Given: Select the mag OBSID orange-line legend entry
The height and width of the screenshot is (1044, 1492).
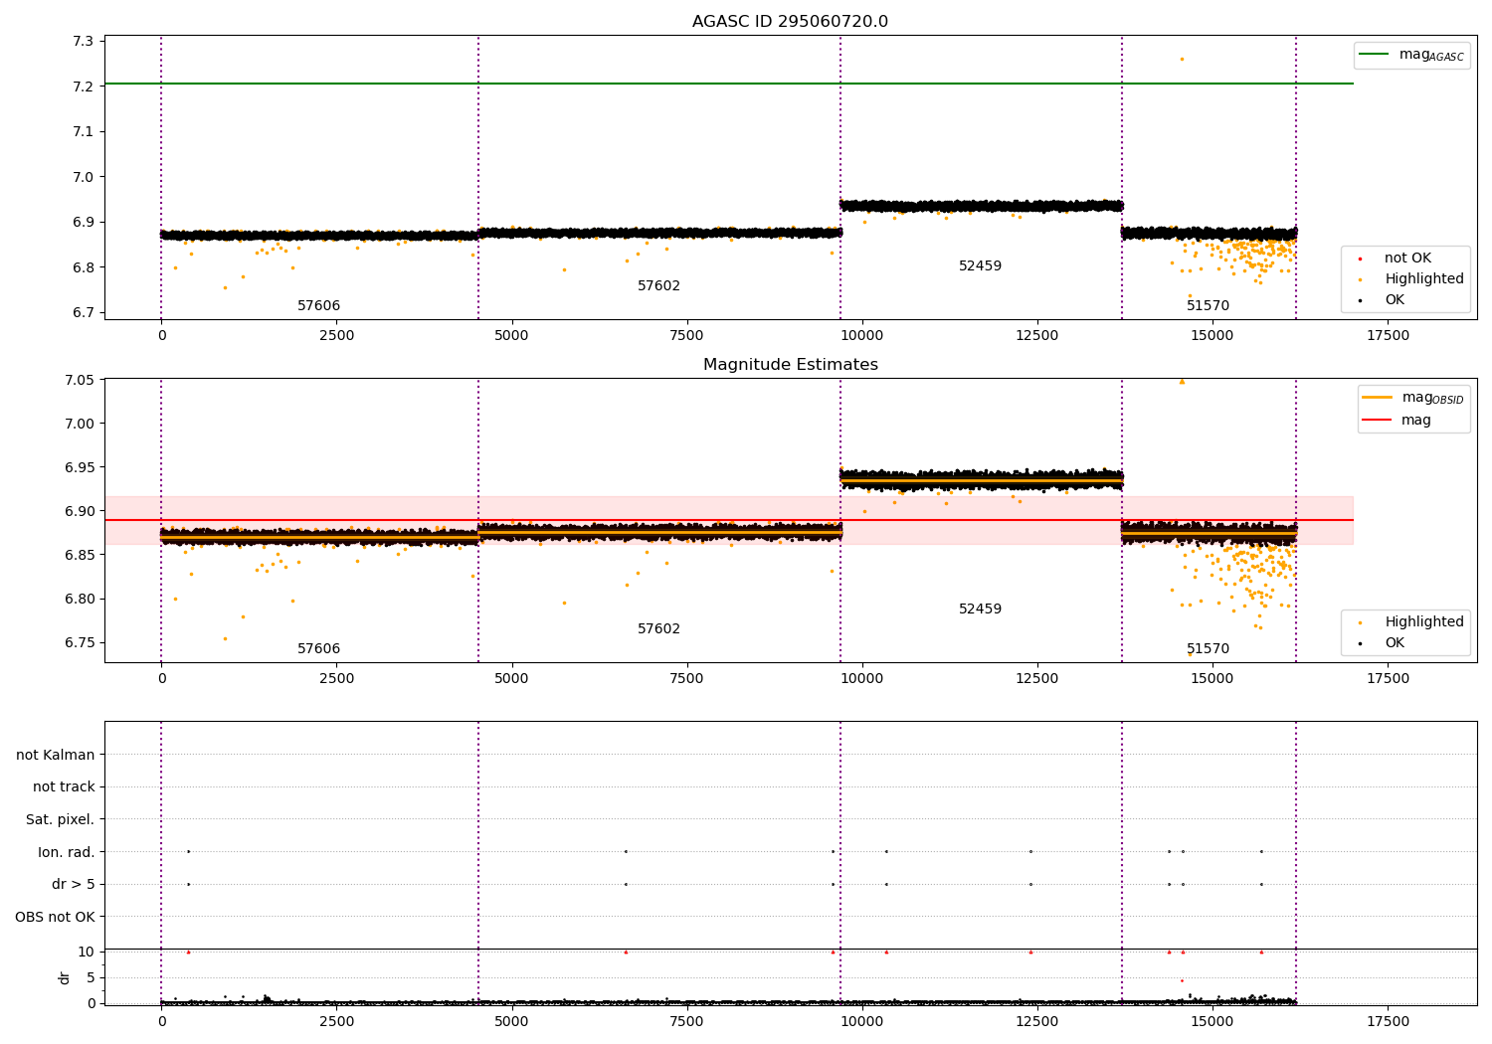Looking at the screenshot, I should pyautogui.click(x=1413, y=398).
